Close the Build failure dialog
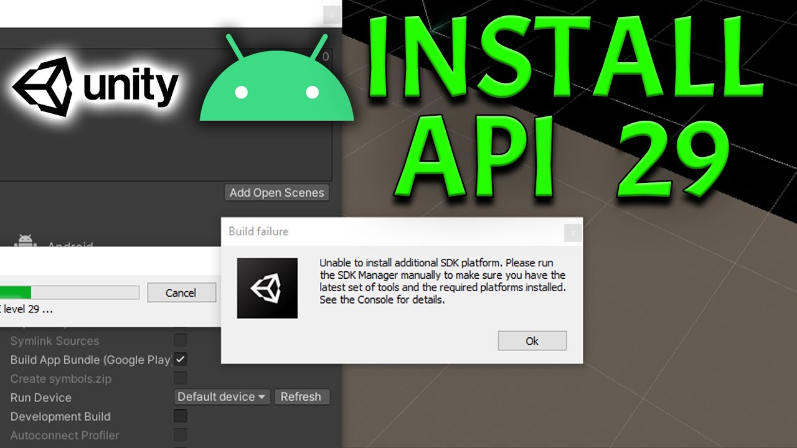797x448 pixels. click(572, 232)
